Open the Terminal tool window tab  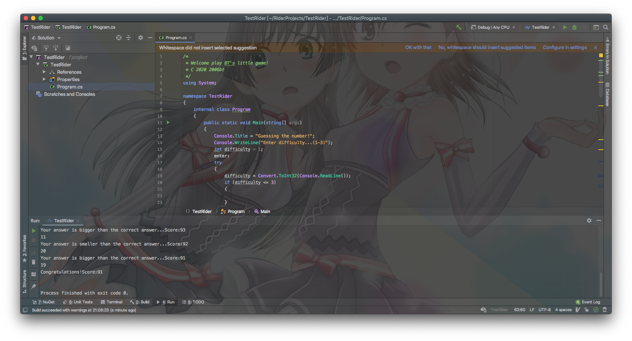click(x=111, y=302)
